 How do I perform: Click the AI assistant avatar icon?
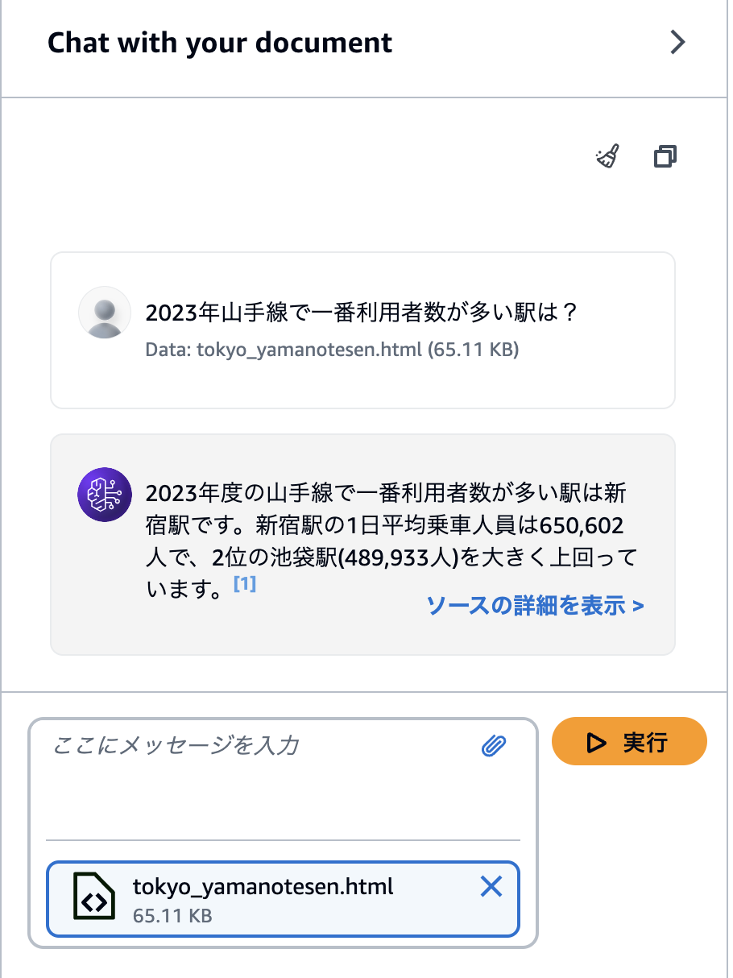click(x=104, y=494)
